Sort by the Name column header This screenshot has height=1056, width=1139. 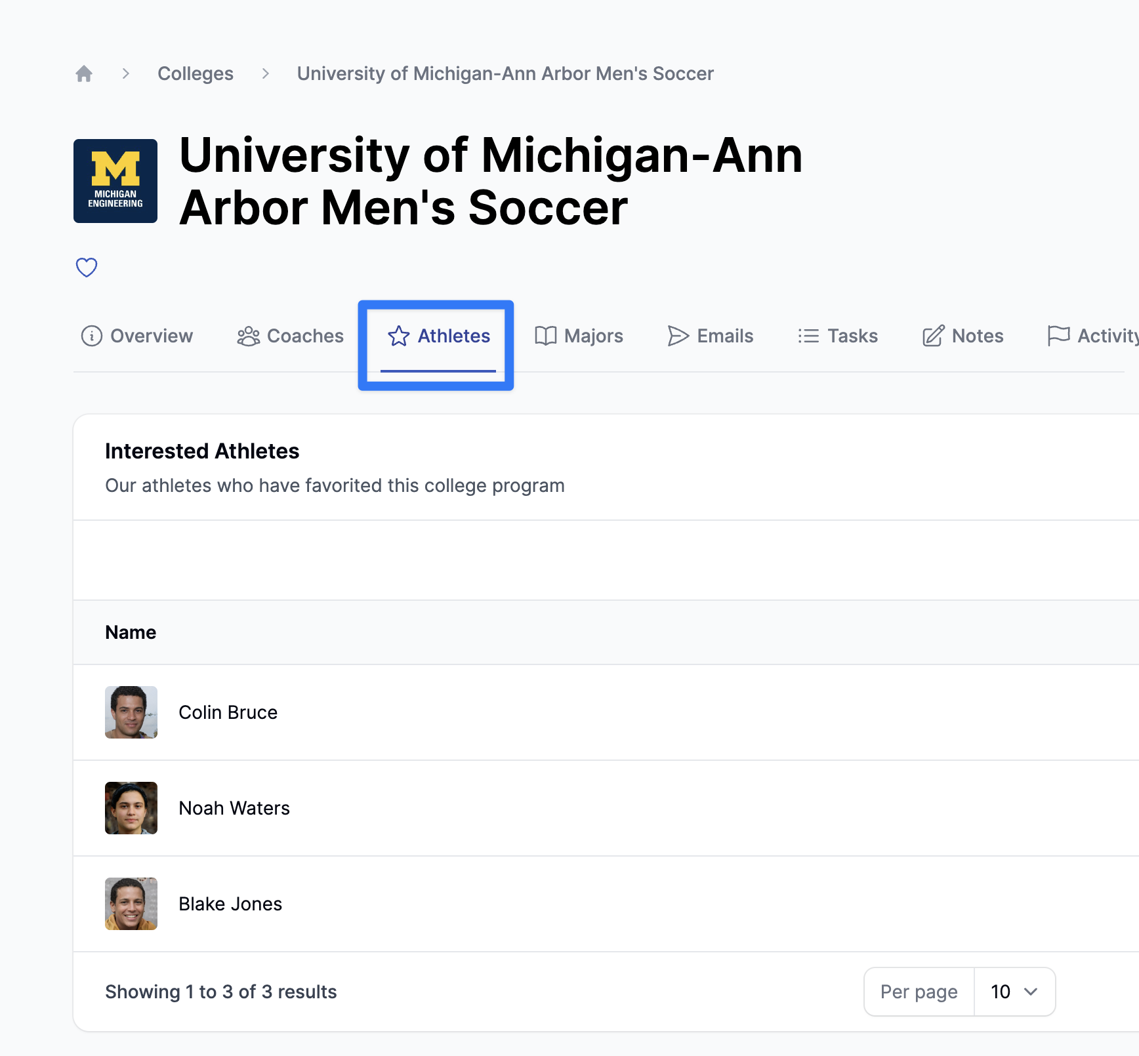click(131, 632)
